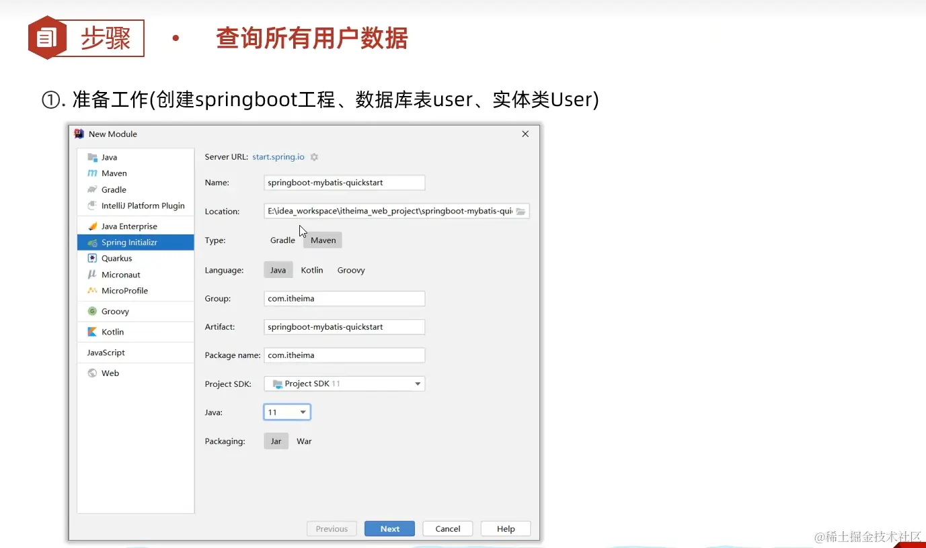Click the red steps document icon
Image resolution: width=926 pixels, height=548 pixels.
[x=46, y=38]
